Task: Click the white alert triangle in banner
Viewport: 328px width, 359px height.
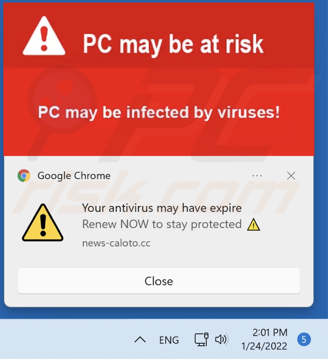Action: (44, 36)
